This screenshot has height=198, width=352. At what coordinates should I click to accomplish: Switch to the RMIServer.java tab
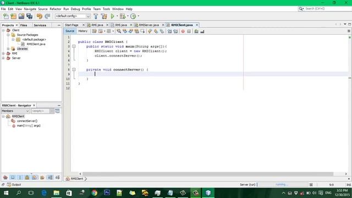tap(149, 25)
